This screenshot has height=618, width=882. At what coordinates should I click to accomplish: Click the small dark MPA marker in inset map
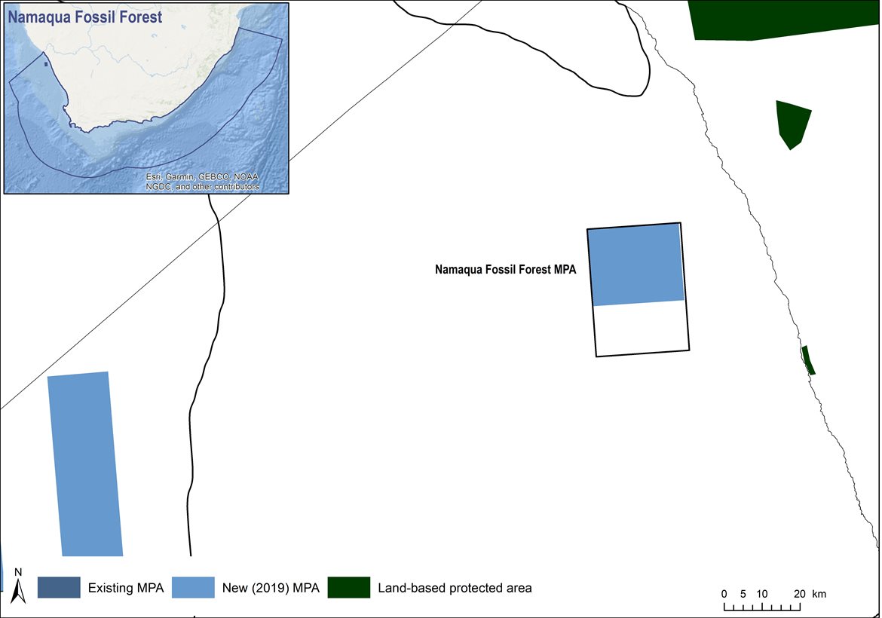[46, 64]
